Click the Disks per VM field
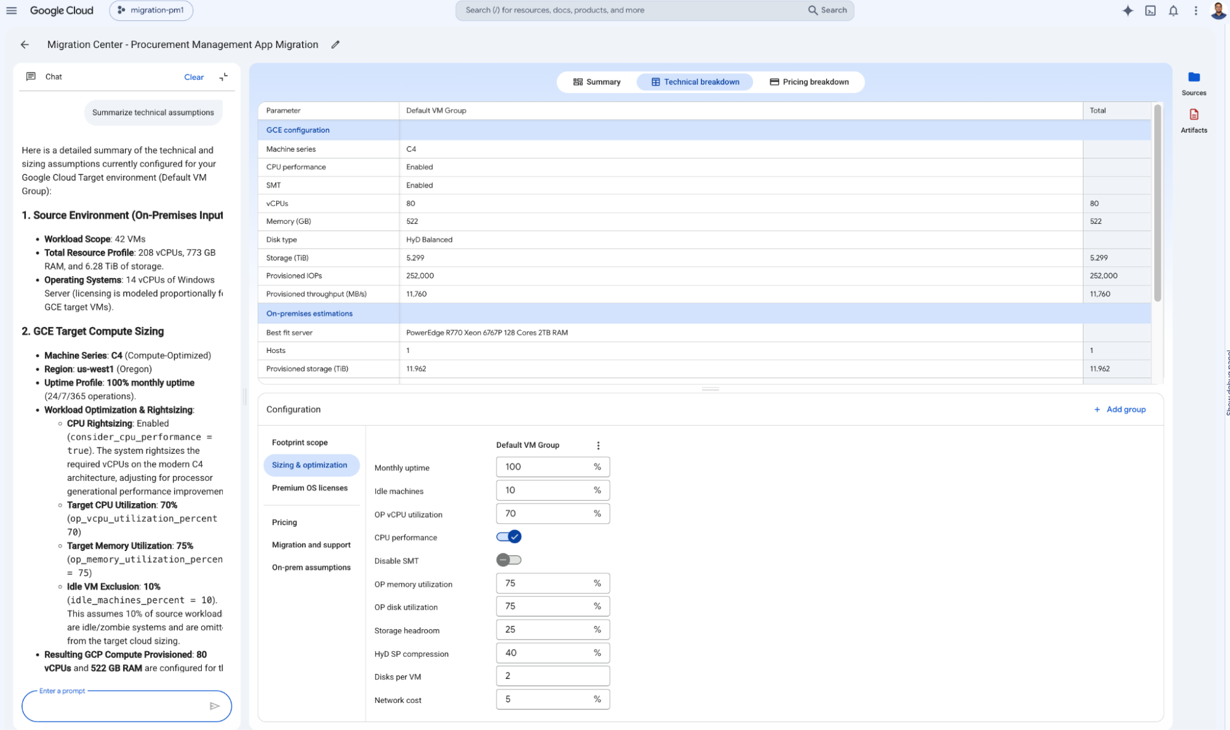Viewport: 1230px width, 730px height. 553,676
